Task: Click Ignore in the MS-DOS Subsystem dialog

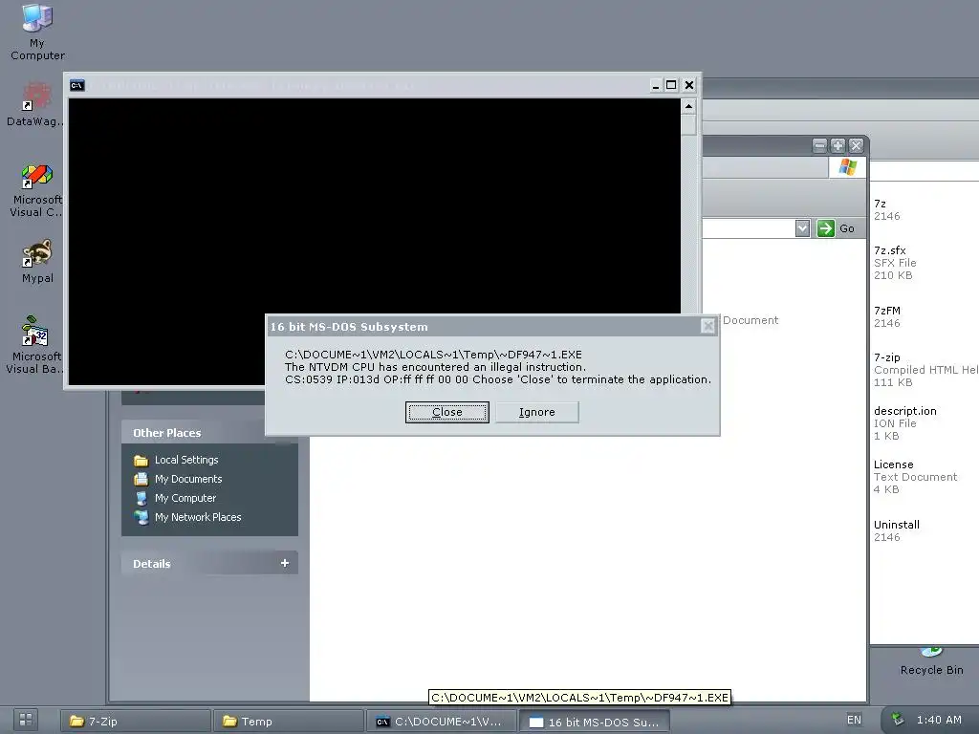Action: [x=537, y=412]
